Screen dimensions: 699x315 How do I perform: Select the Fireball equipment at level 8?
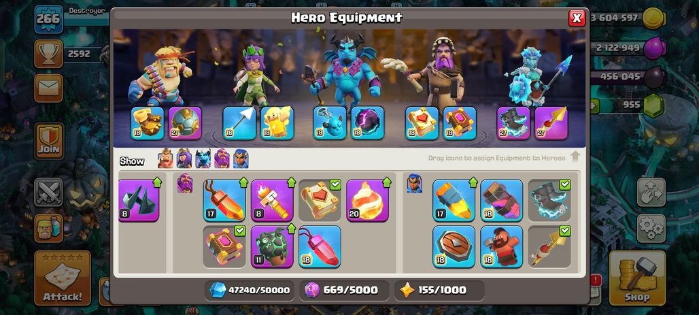point(273,200)
